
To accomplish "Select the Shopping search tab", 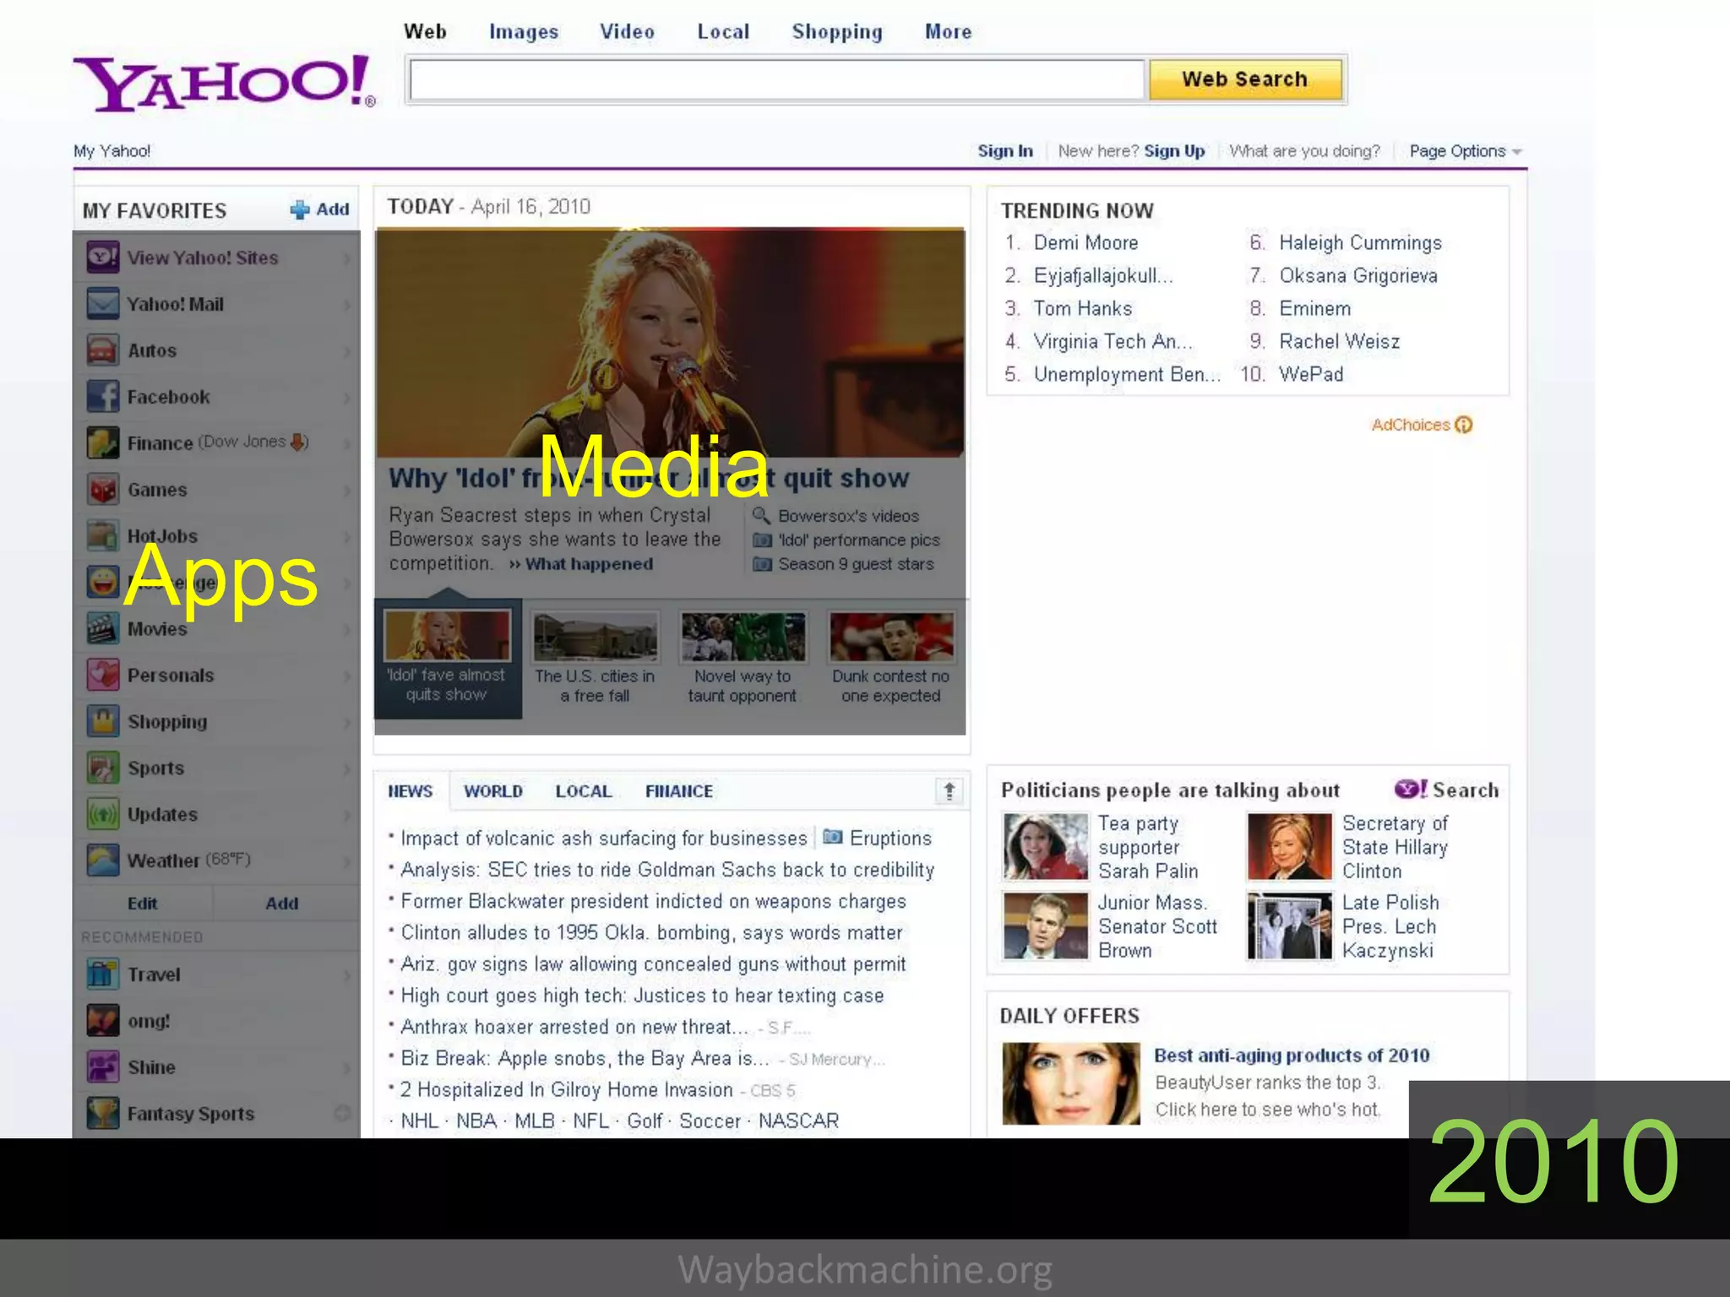I will tap(837, 32).
